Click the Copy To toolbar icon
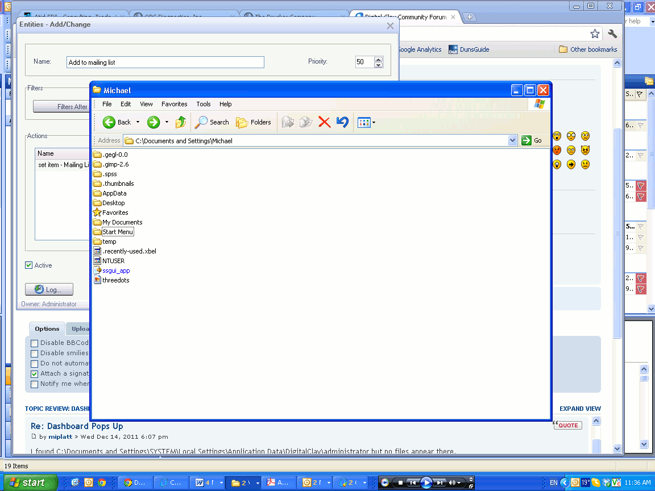 [x=306, y=122]
